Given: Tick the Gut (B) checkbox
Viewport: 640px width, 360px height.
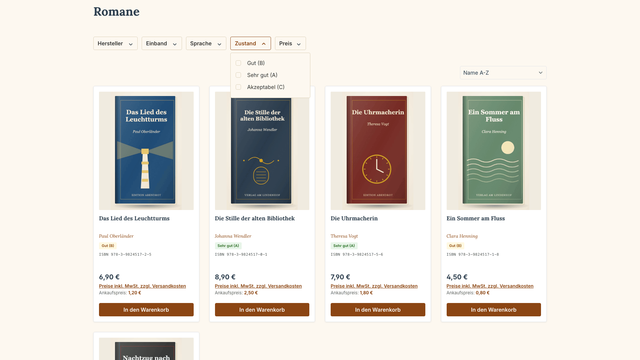Looking at the screenshot, I should click(x=238, y=63).
